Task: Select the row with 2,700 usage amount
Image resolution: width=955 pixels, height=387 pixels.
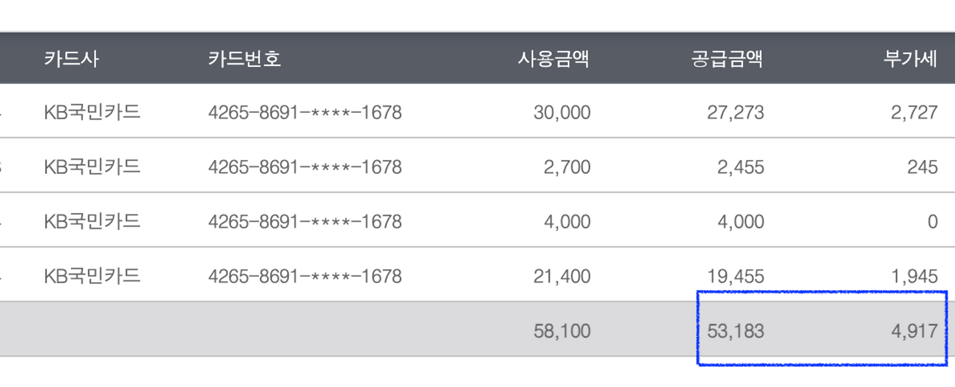Action: (477, 166)
